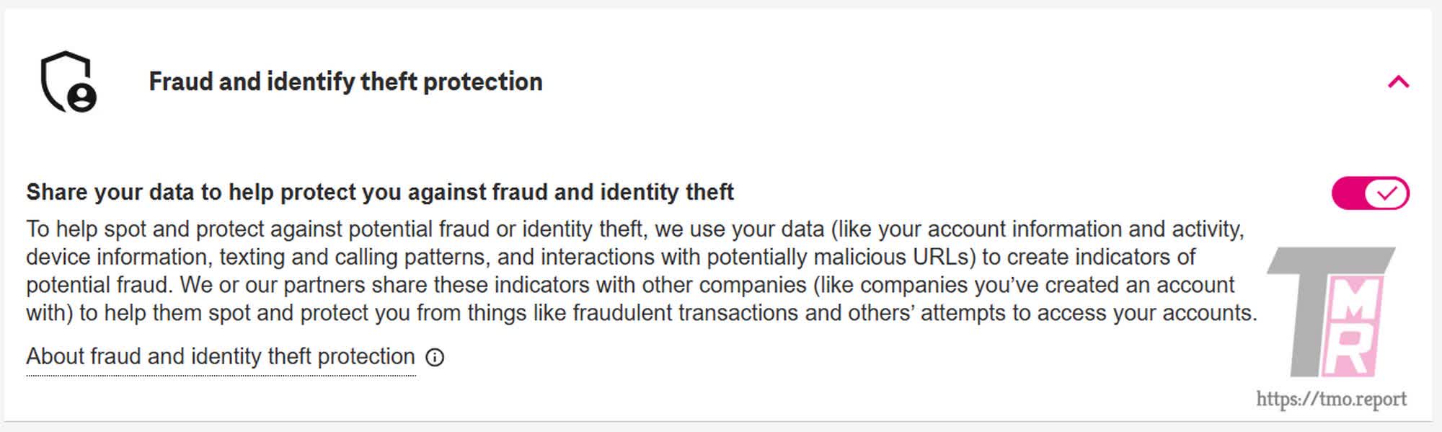Click the info icon beside About link
1442x432 pixels.
(x=435, y=357)
